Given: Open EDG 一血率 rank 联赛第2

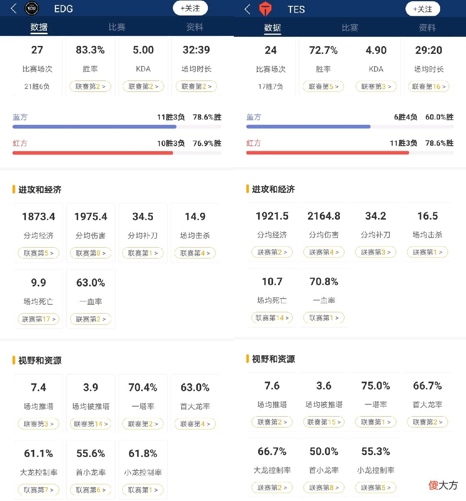Looking at the screenshot, I should click(x=91, y=319).
